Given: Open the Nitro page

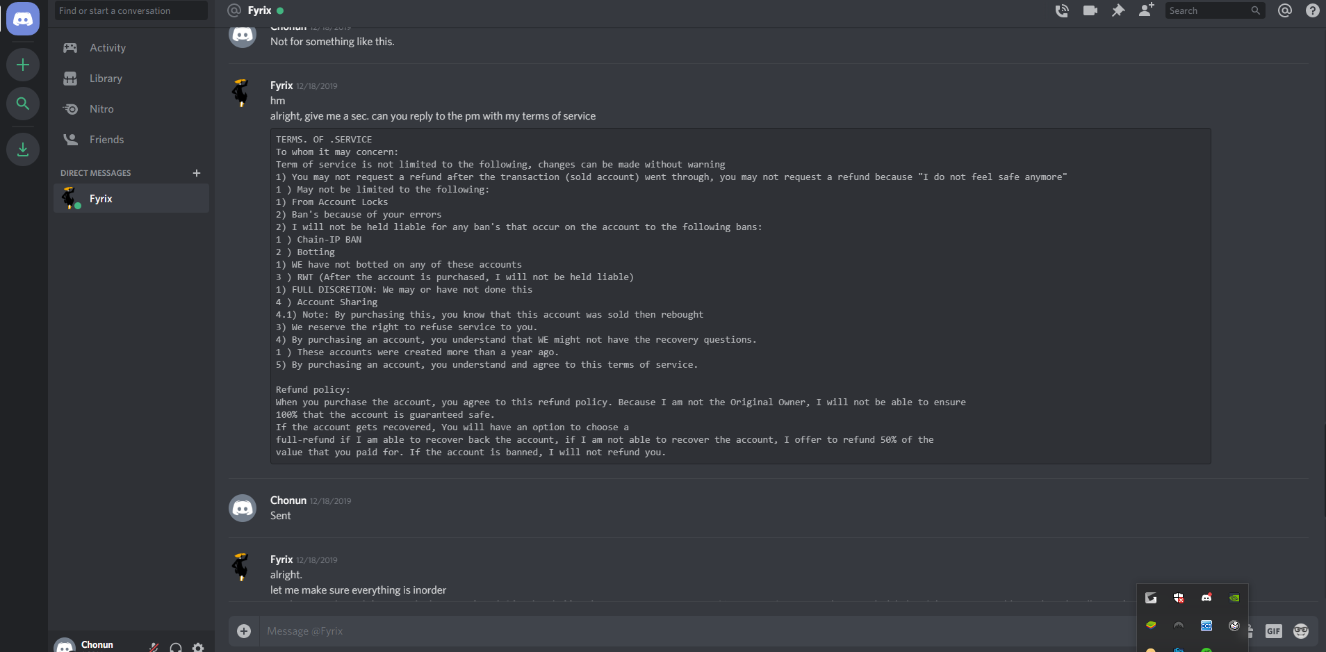Looking at the screenshot, I should click(x=101, y=109).
